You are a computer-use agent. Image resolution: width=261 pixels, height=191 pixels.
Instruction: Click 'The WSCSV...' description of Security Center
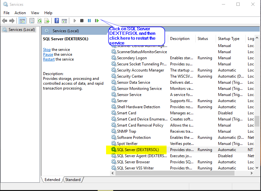point(181,76)
